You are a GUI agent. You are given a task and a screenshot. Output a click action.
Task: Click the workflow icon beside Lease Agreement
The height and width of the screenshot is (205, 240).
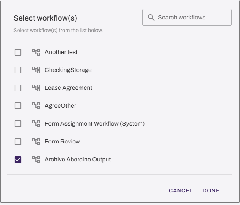pos(36,88)
